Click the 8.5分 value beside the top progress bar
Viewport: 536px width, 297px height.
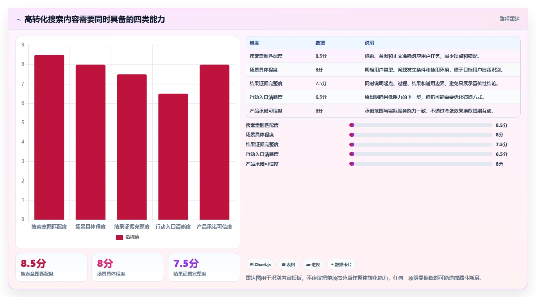pos(502,125)
